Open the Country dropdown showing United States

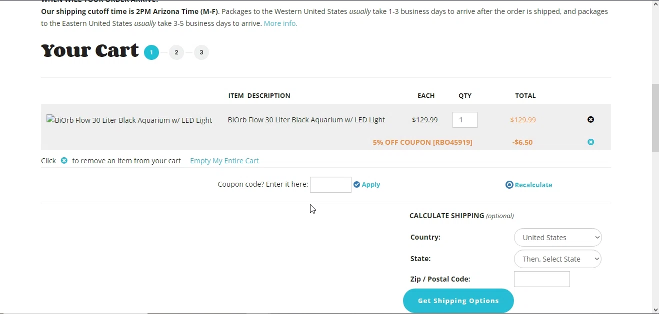pyautogui.click(x=557, y=238)
